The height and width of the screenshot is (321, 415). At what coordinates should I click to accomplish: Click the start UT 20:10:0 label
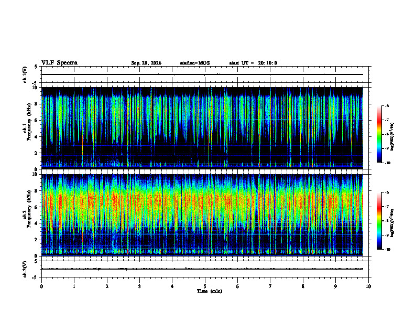point(253,63)
